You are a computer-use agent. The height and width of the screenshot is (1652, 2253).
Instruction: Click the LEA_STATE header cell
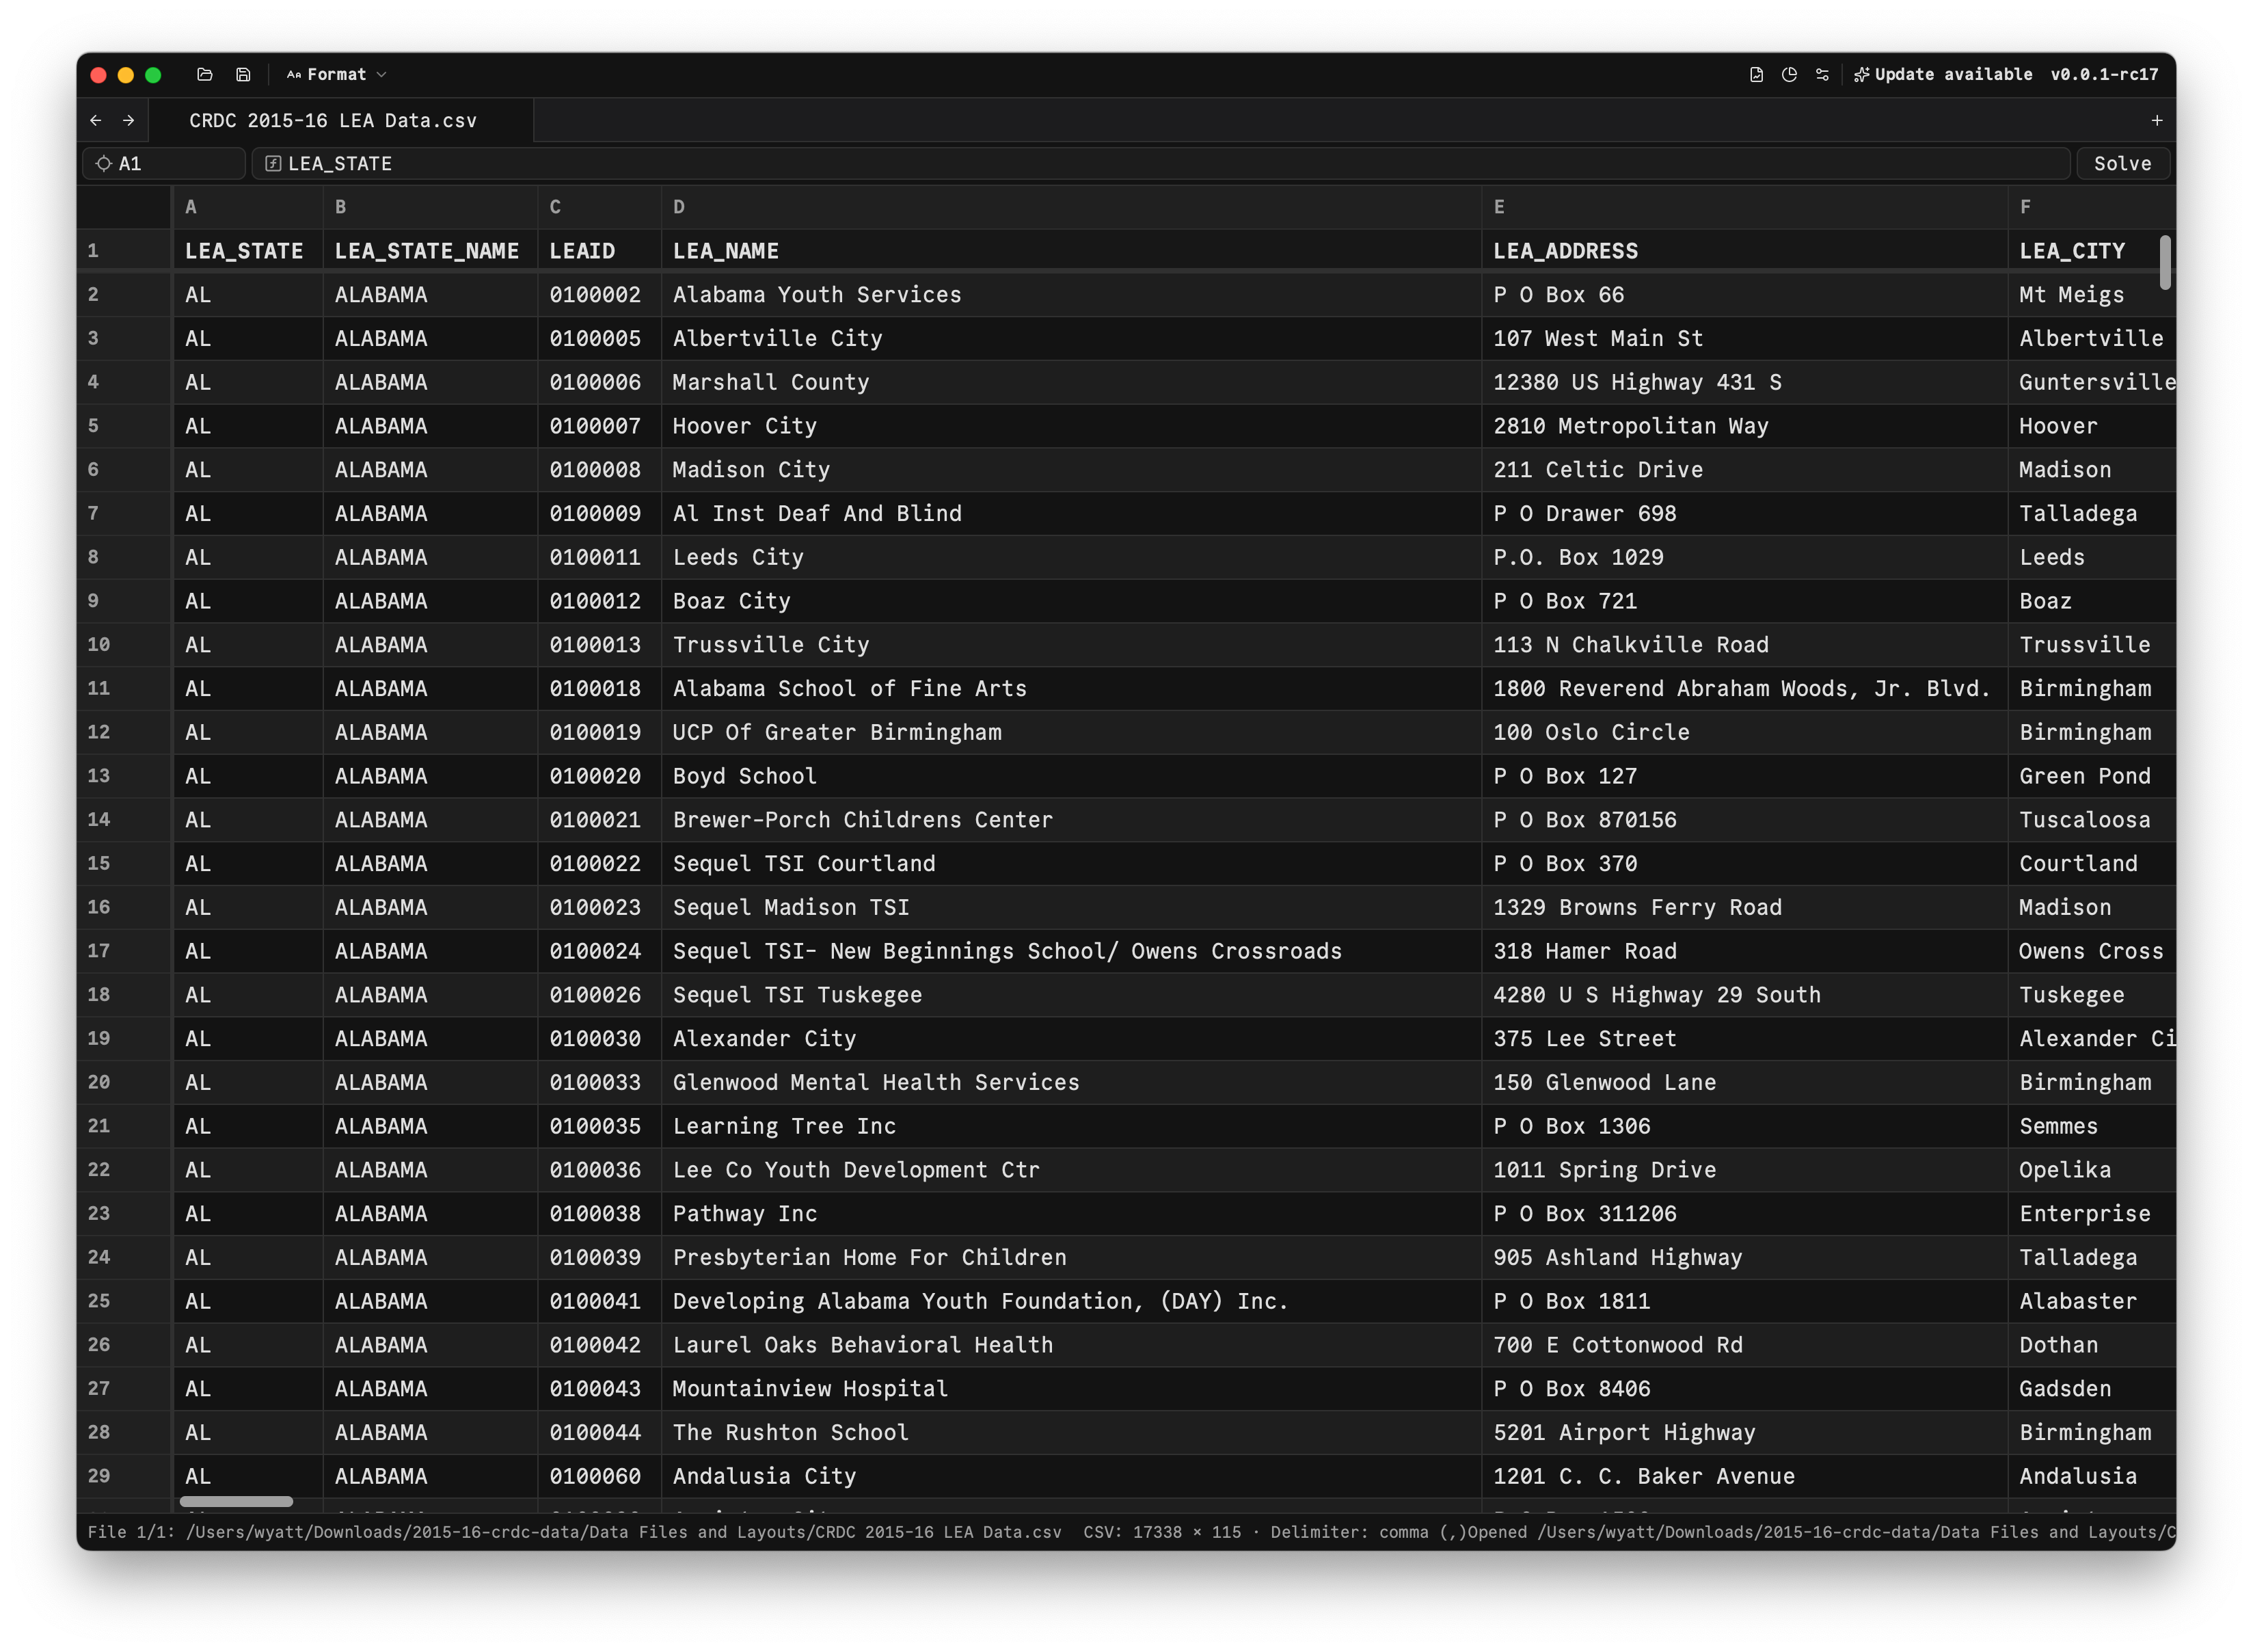coord(248,251)
